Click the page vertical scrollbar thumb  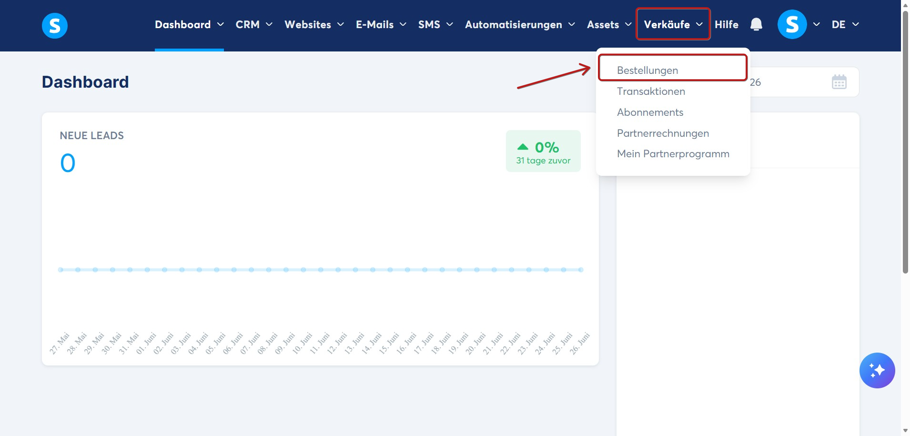tap(905, 142)
